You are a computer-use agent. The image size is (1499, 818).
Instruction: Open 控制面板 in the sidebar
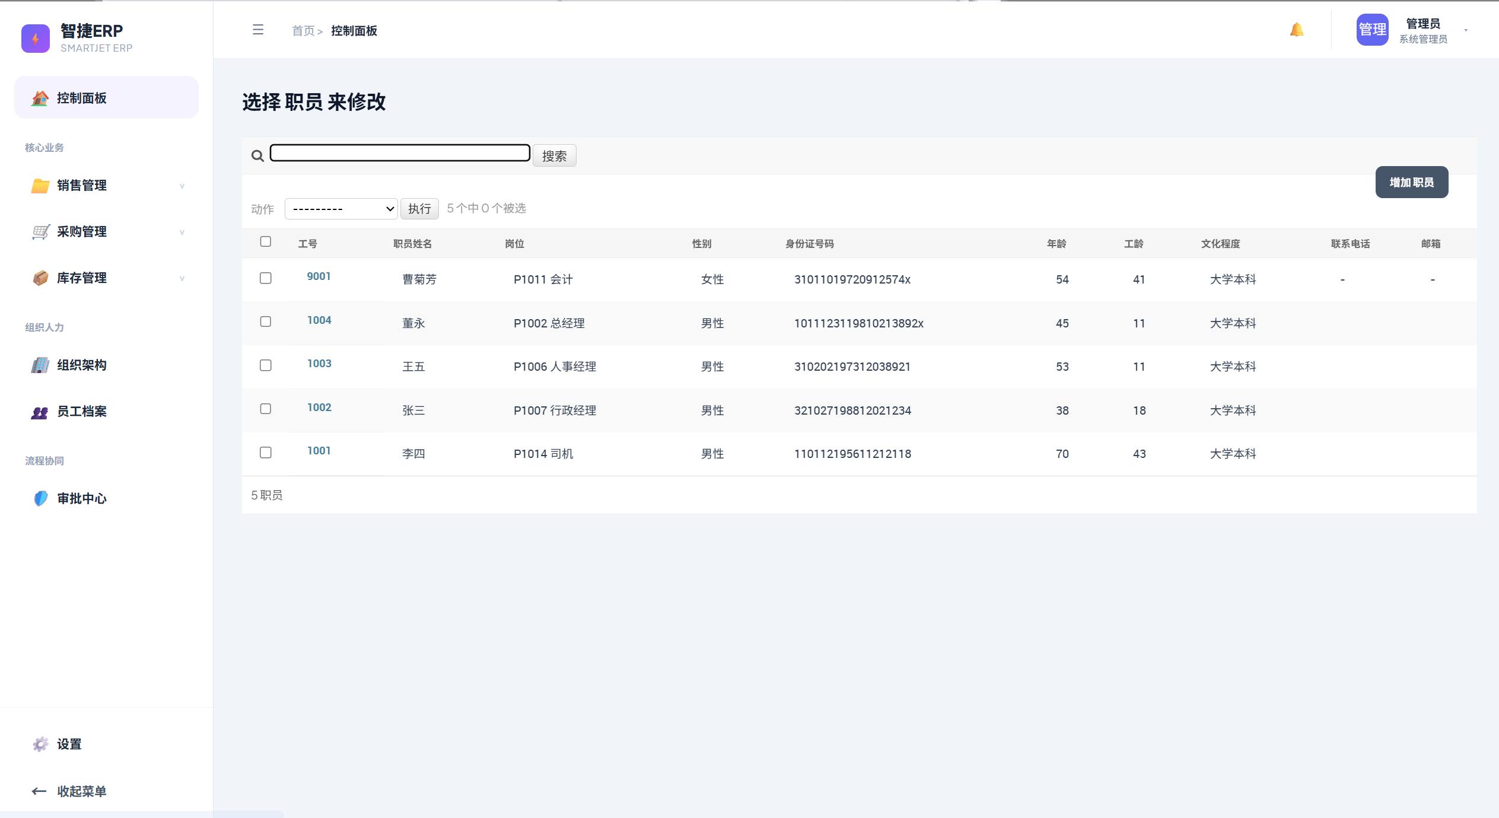(x=106, y=97)
